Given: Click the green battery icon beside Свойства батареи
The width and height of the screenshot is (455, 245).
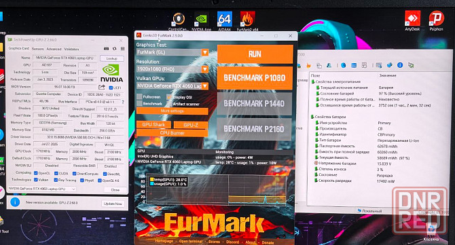Looking at the screenshot, I should click(312, 117).
